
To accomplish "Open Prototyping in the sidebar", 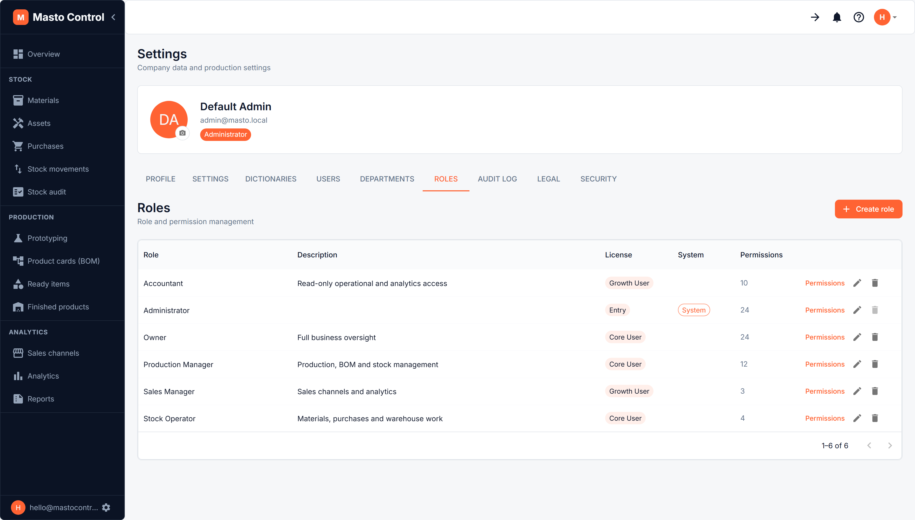I will coord(62,238).
